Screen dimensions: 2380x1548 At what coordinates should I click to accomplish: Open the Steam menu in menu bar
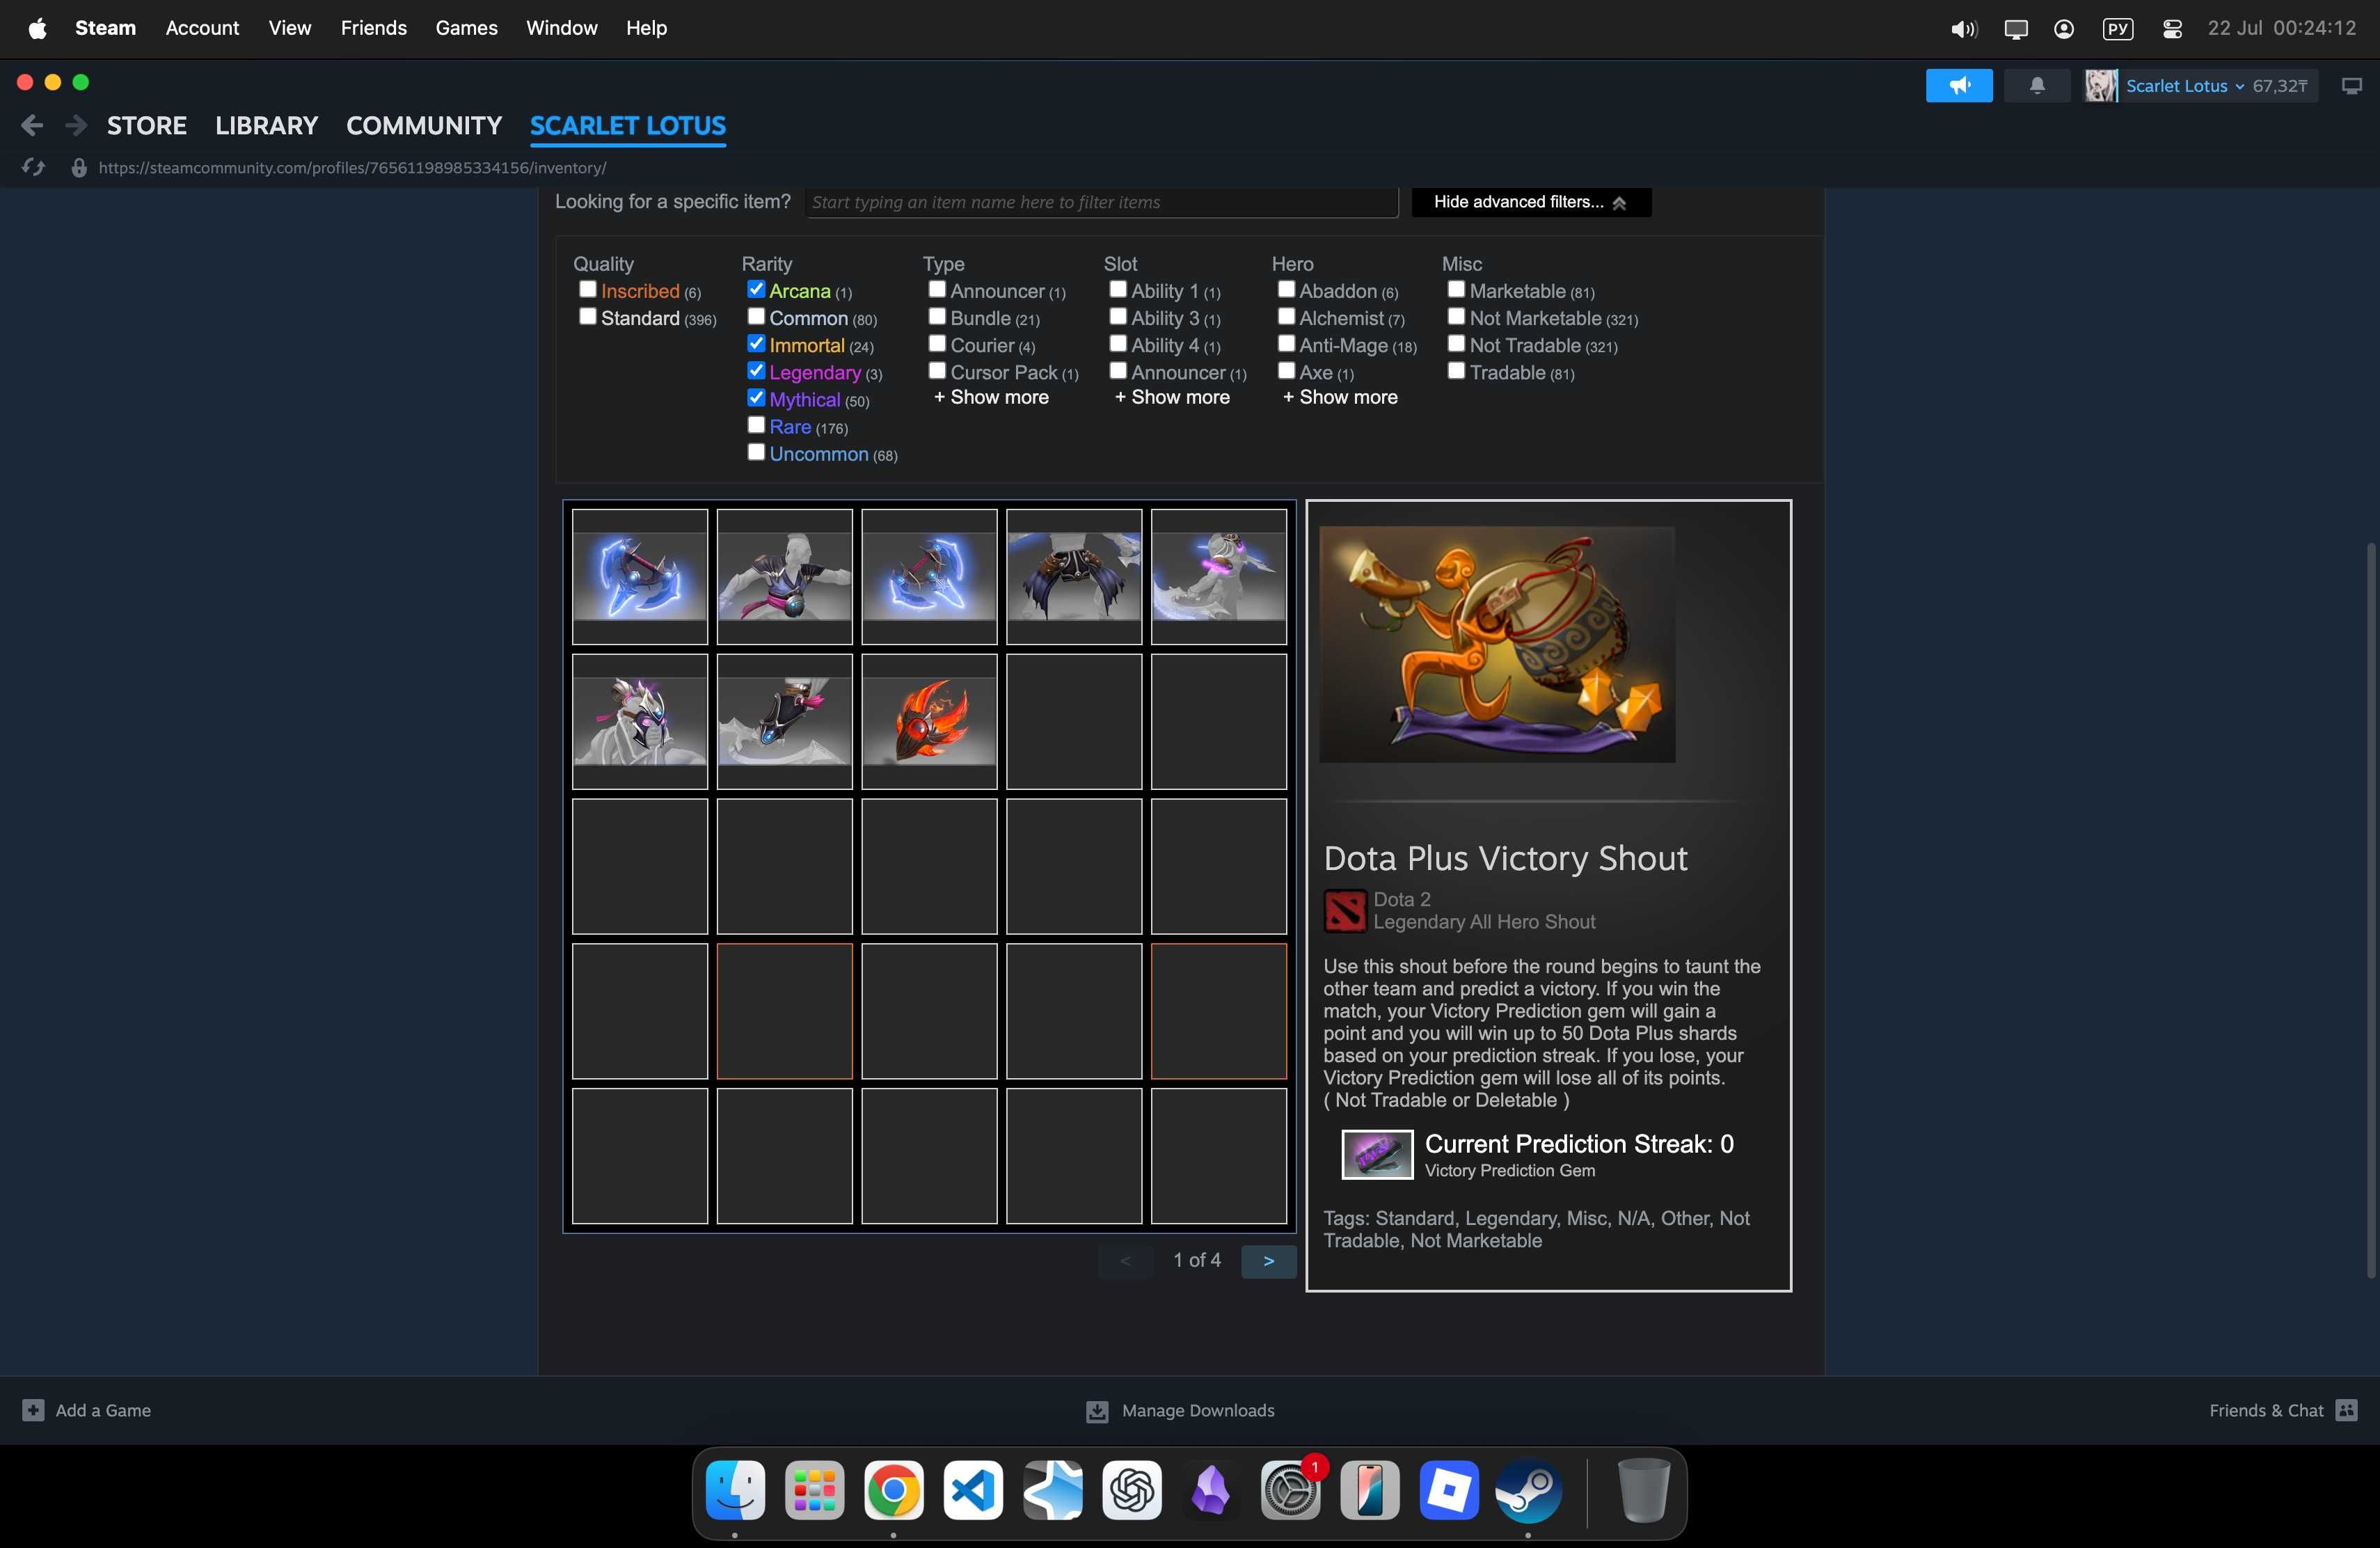tap(105, 28)
